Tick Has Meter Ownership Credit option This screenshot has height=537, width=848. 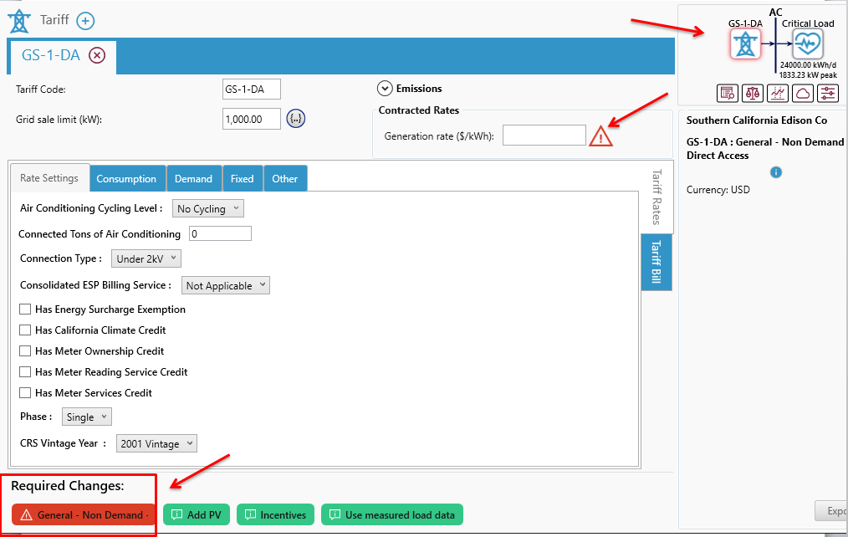click(25, 351)
